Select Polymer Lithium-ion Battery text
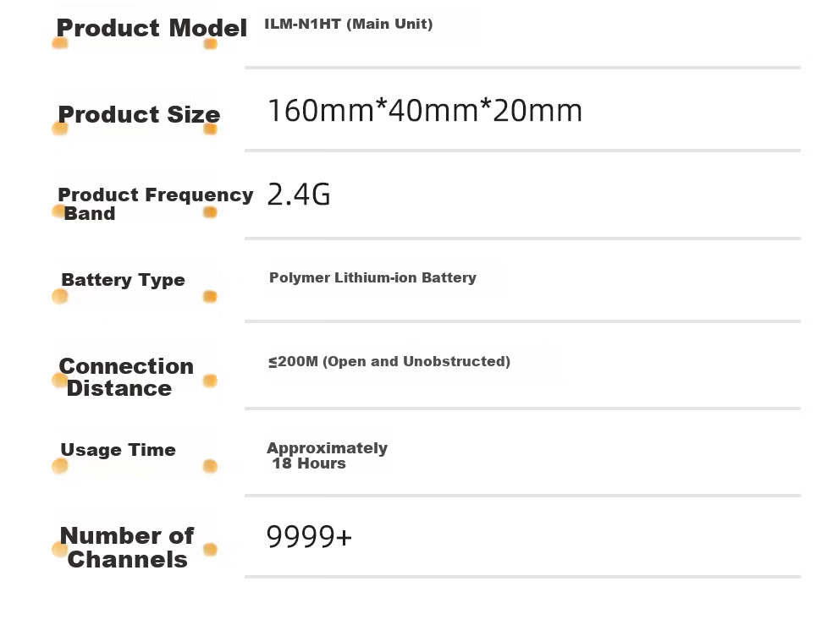The width and height of the screenshot is (838, 636). (x=372, y=277)
